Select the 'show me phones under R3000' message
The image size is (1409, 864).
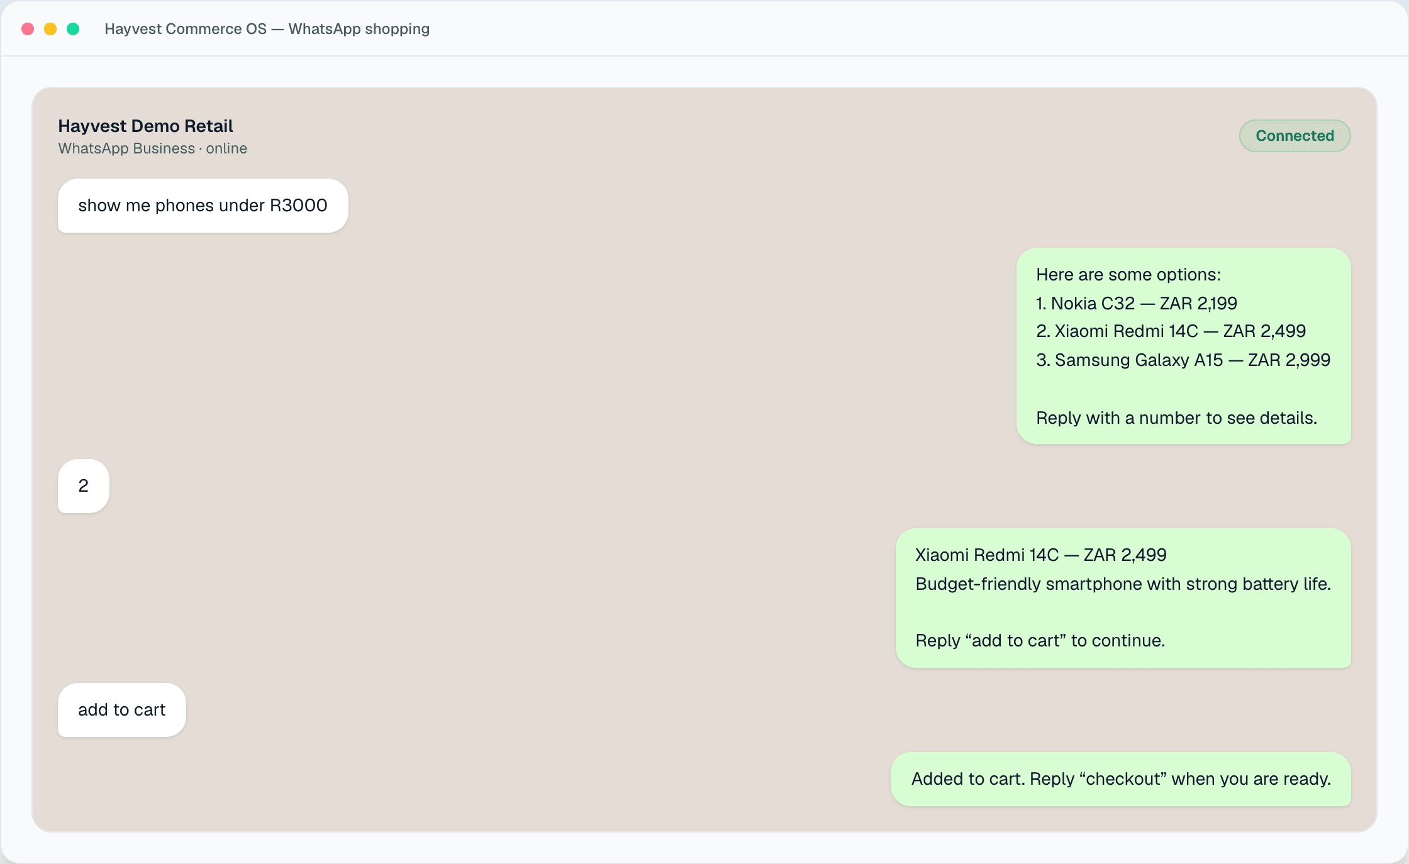(x=203, y=206)
